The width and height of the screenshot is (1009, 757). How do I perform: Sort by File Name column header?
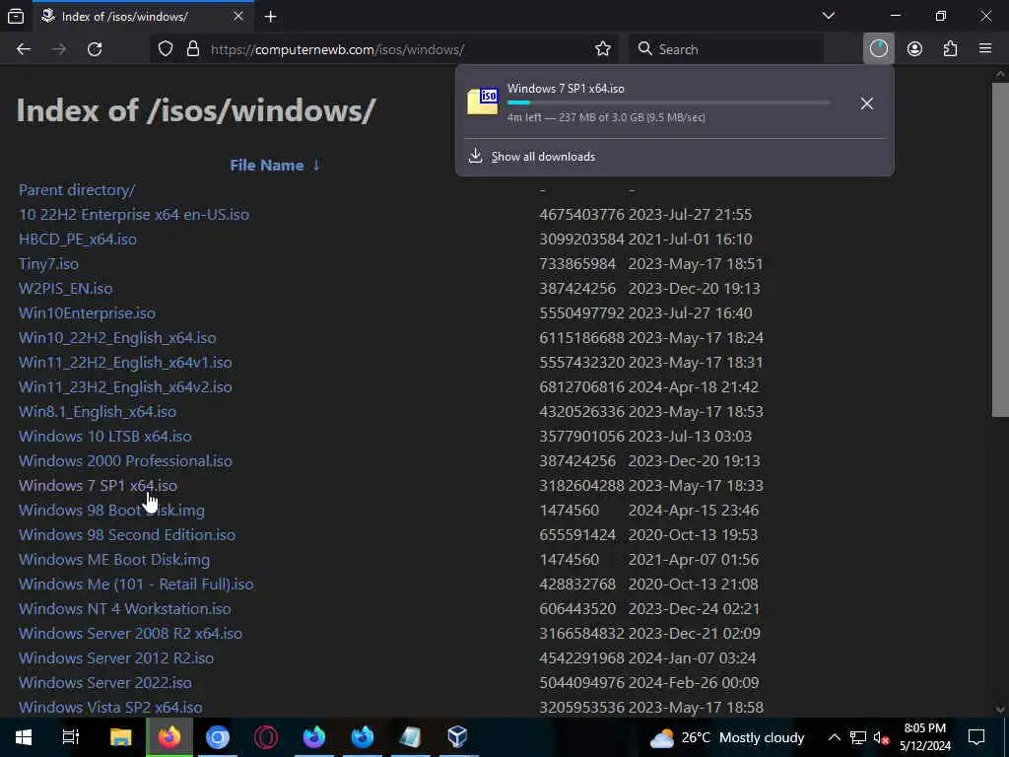pyautogui.click(x=266, y=166)
